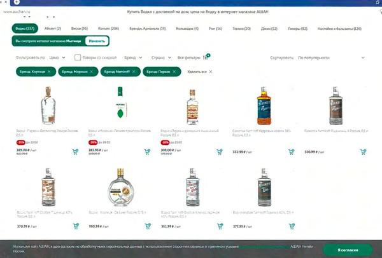
Task: Add the 389.00 ₽ vodka to cart
Action: click(x=76, y=152)
